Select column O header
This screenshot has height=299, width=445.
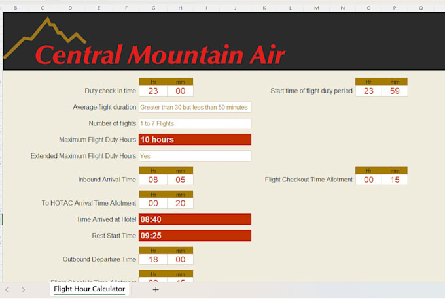tap(368, 8)
